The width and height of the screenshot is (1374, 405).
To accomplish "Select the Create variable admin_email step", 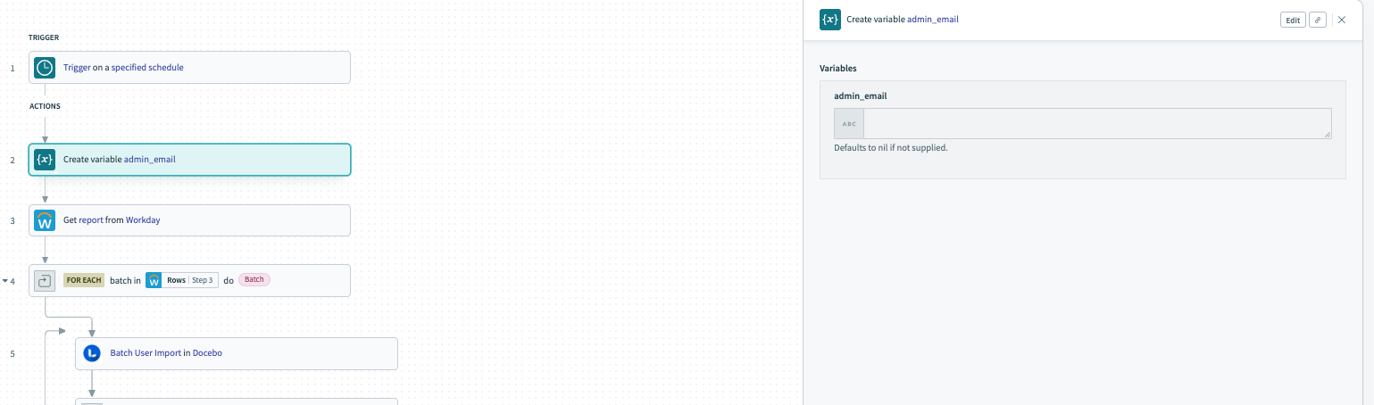I will tap(189, 160).
